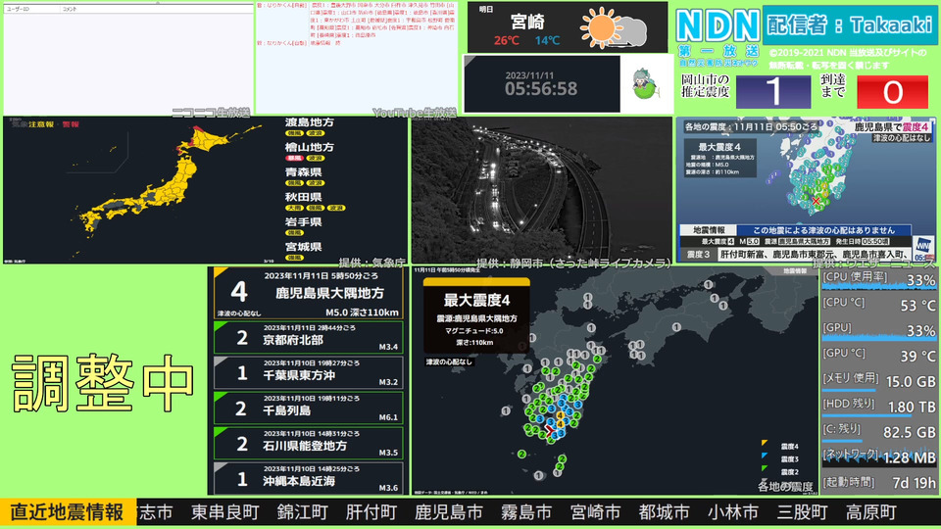Click the GPU usage graph showing 33%
The image size is (941, 529).
(x=878, y=337)
